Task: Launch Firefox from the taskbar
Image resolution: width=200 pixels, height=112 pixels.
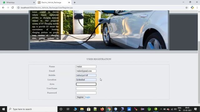Action: click(x=102, y=109)
